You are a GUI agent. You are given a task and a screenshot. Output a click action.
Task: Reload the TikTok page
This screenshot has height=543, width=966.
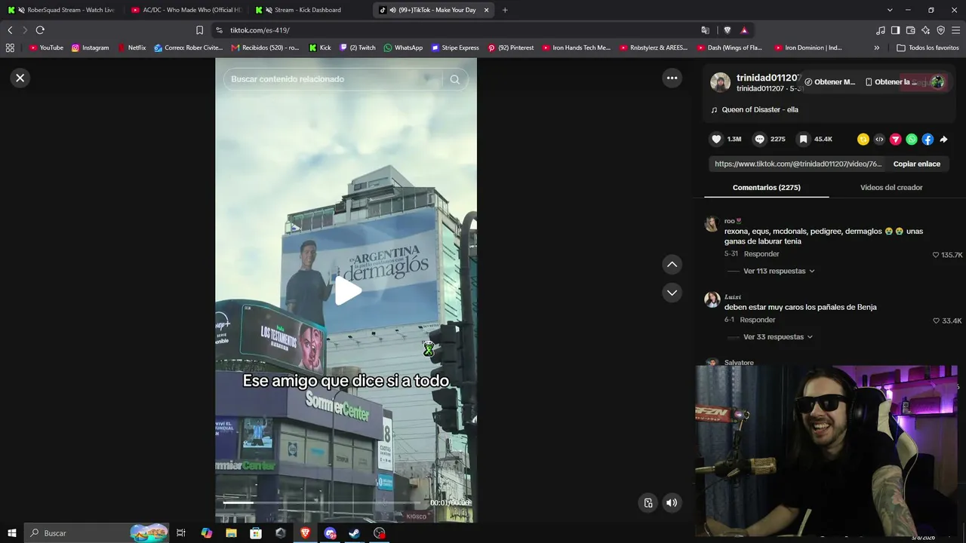[40, 30]
